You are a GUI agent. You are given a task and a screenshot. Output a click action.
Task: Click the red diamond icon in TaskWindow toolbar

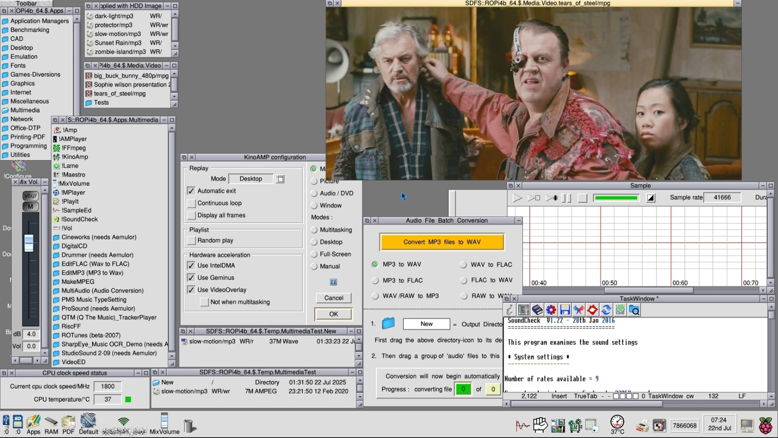point(592,310)
